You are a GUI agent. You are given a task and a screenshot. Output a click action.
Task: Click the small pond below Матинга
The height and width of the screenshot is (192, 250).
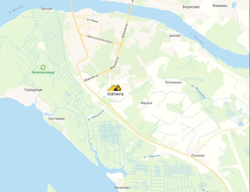104,97
